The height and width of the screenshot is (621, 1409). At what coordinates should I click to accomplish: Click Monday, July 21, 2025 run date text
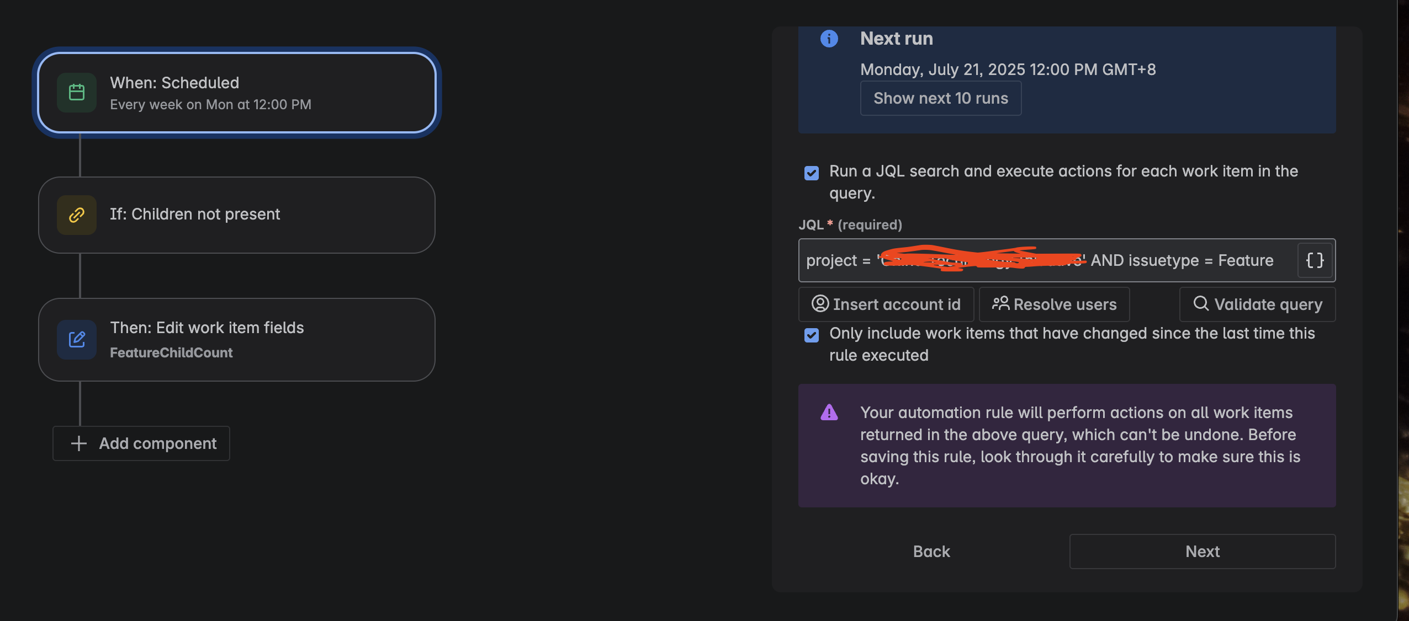click(x=1008, y=69)
